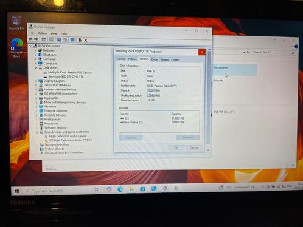Click the Properties button below Volumes list
Screen dimensions: 303x227
[188, 137]
